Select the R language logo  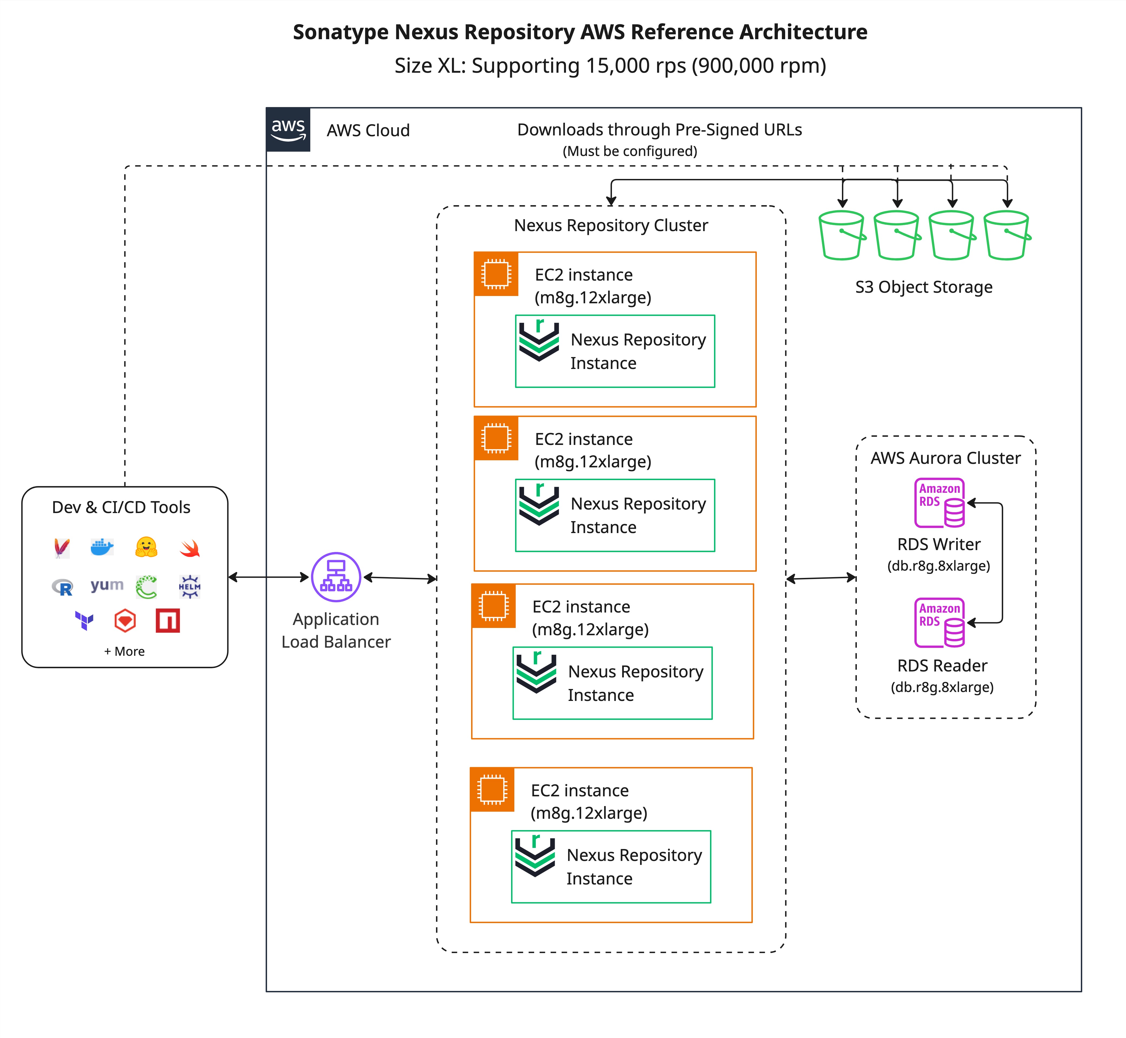coord(62,588)
